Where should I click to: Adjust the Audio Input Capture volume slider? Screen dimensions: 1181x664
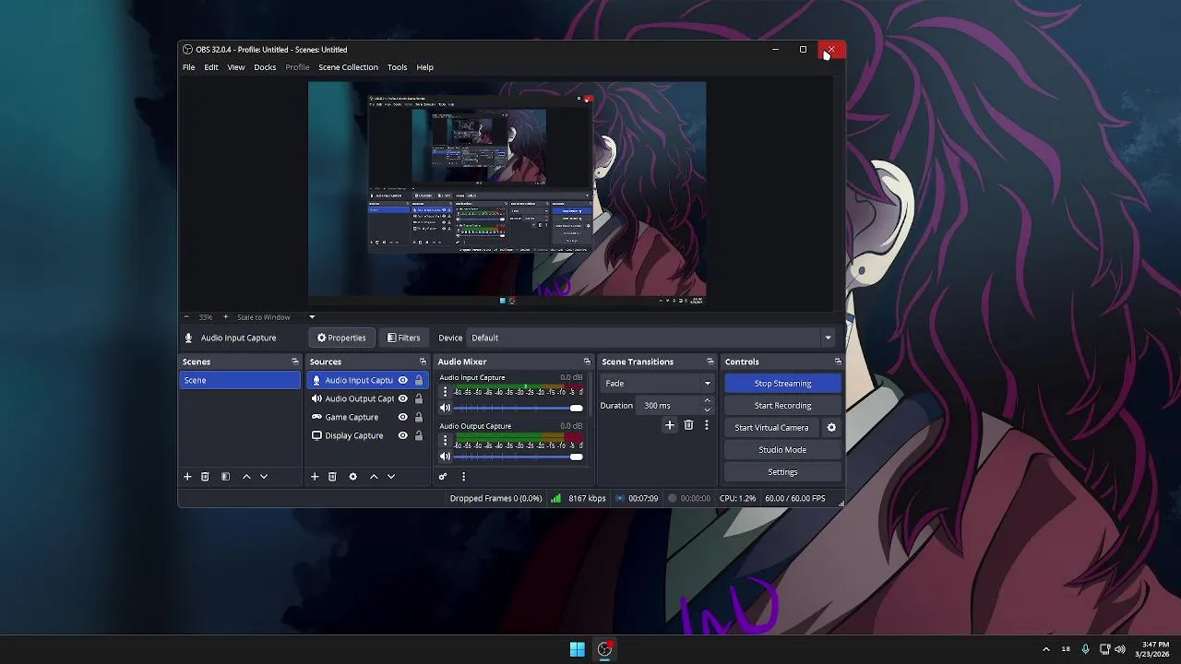click(518, 408)
